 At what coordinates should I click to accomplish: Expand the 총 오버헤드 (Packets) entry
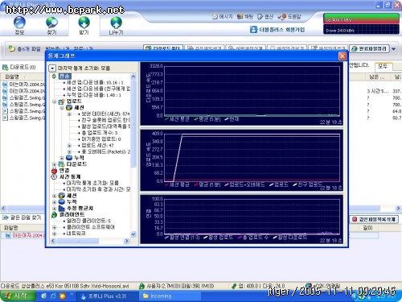pyautogui.click(x=69, y=152)
